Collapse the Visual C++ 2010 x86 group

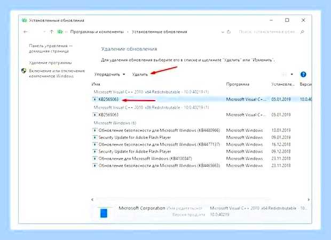(x=151, y=107)
